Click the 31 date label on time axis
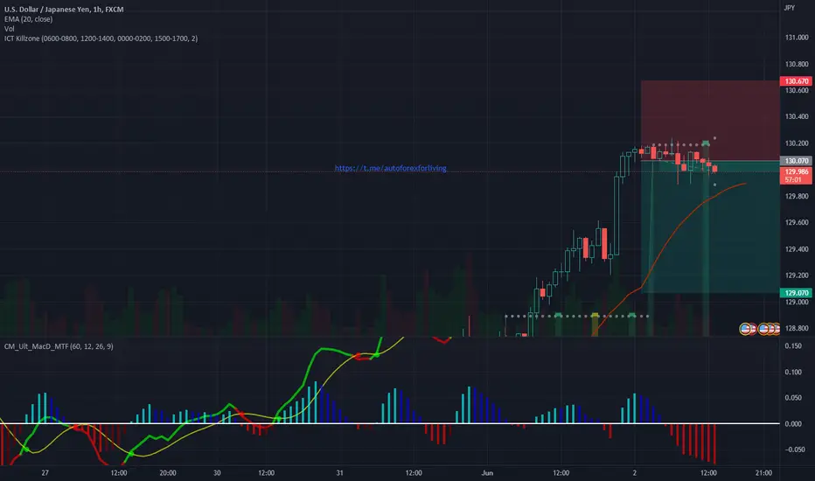The height and width of the screenshot is (481, 815). [339, 472]
